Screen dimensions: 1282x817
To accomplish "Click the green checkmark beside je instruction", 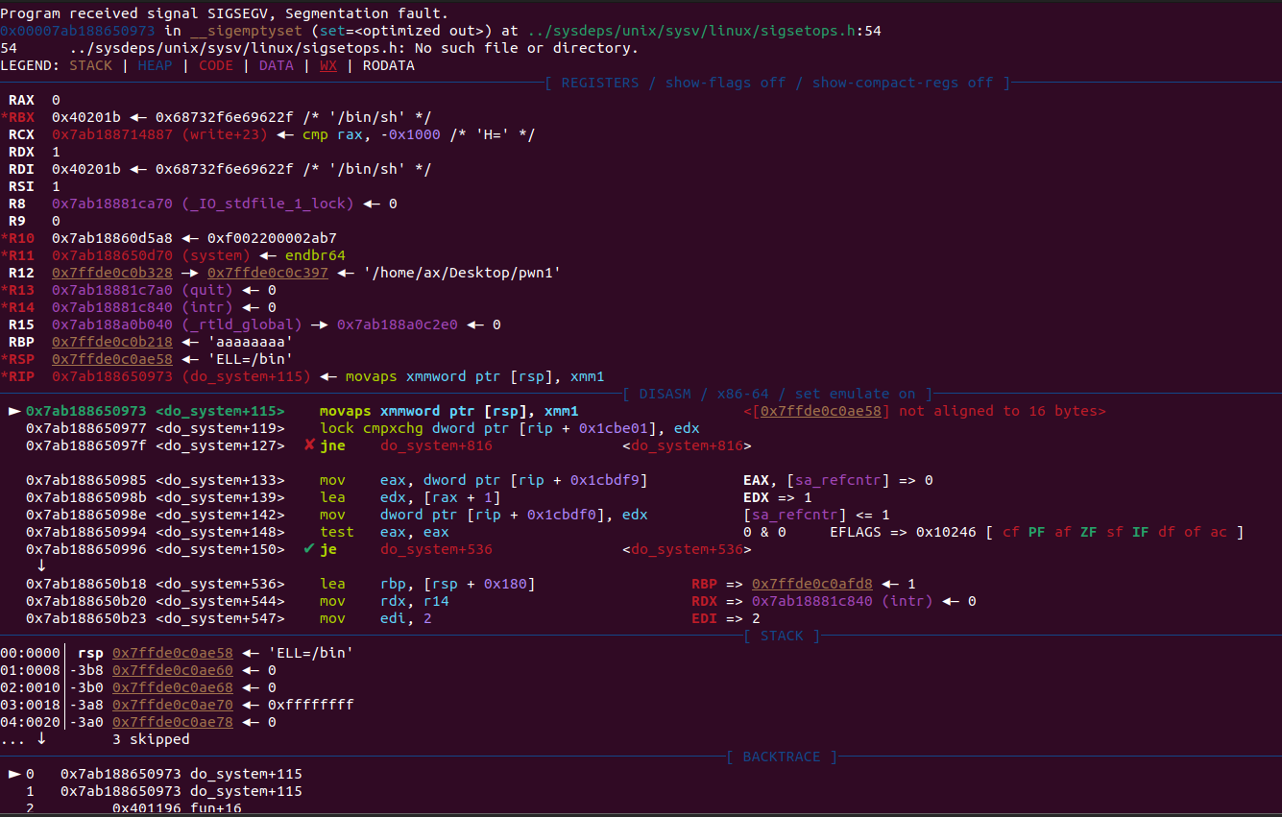I will pos(309,549).
